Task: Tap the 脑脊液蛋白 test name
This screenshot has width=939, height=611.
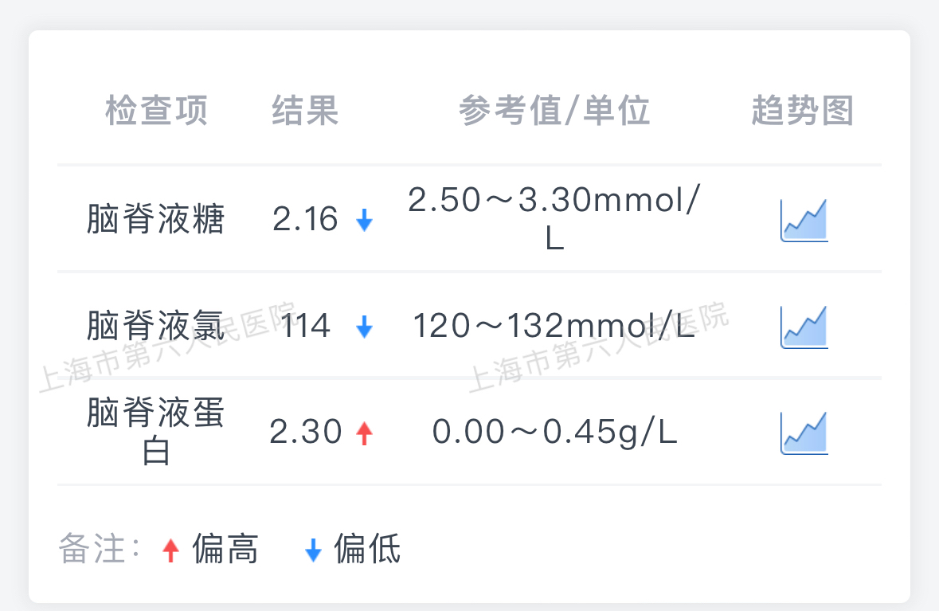Action: pyautogui.click(x=155, y=431)
